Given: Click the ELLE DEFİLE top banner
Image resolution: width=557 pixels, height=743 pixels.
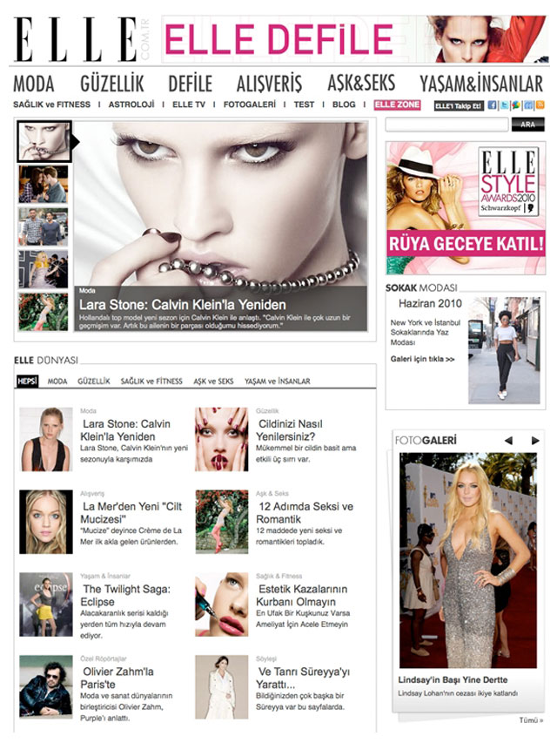Looking at the screenshot, I should [353, 39].
